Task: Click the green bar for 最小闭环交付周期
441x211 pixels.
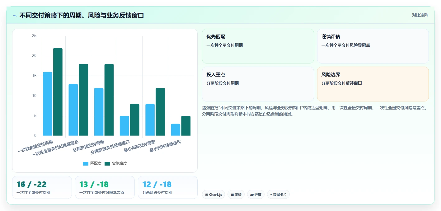Action: point(160,112)
